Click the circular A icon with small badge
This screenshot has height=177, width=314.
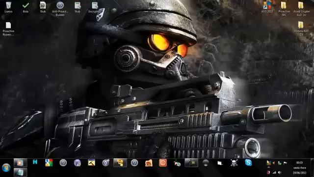tap(105, 163)
